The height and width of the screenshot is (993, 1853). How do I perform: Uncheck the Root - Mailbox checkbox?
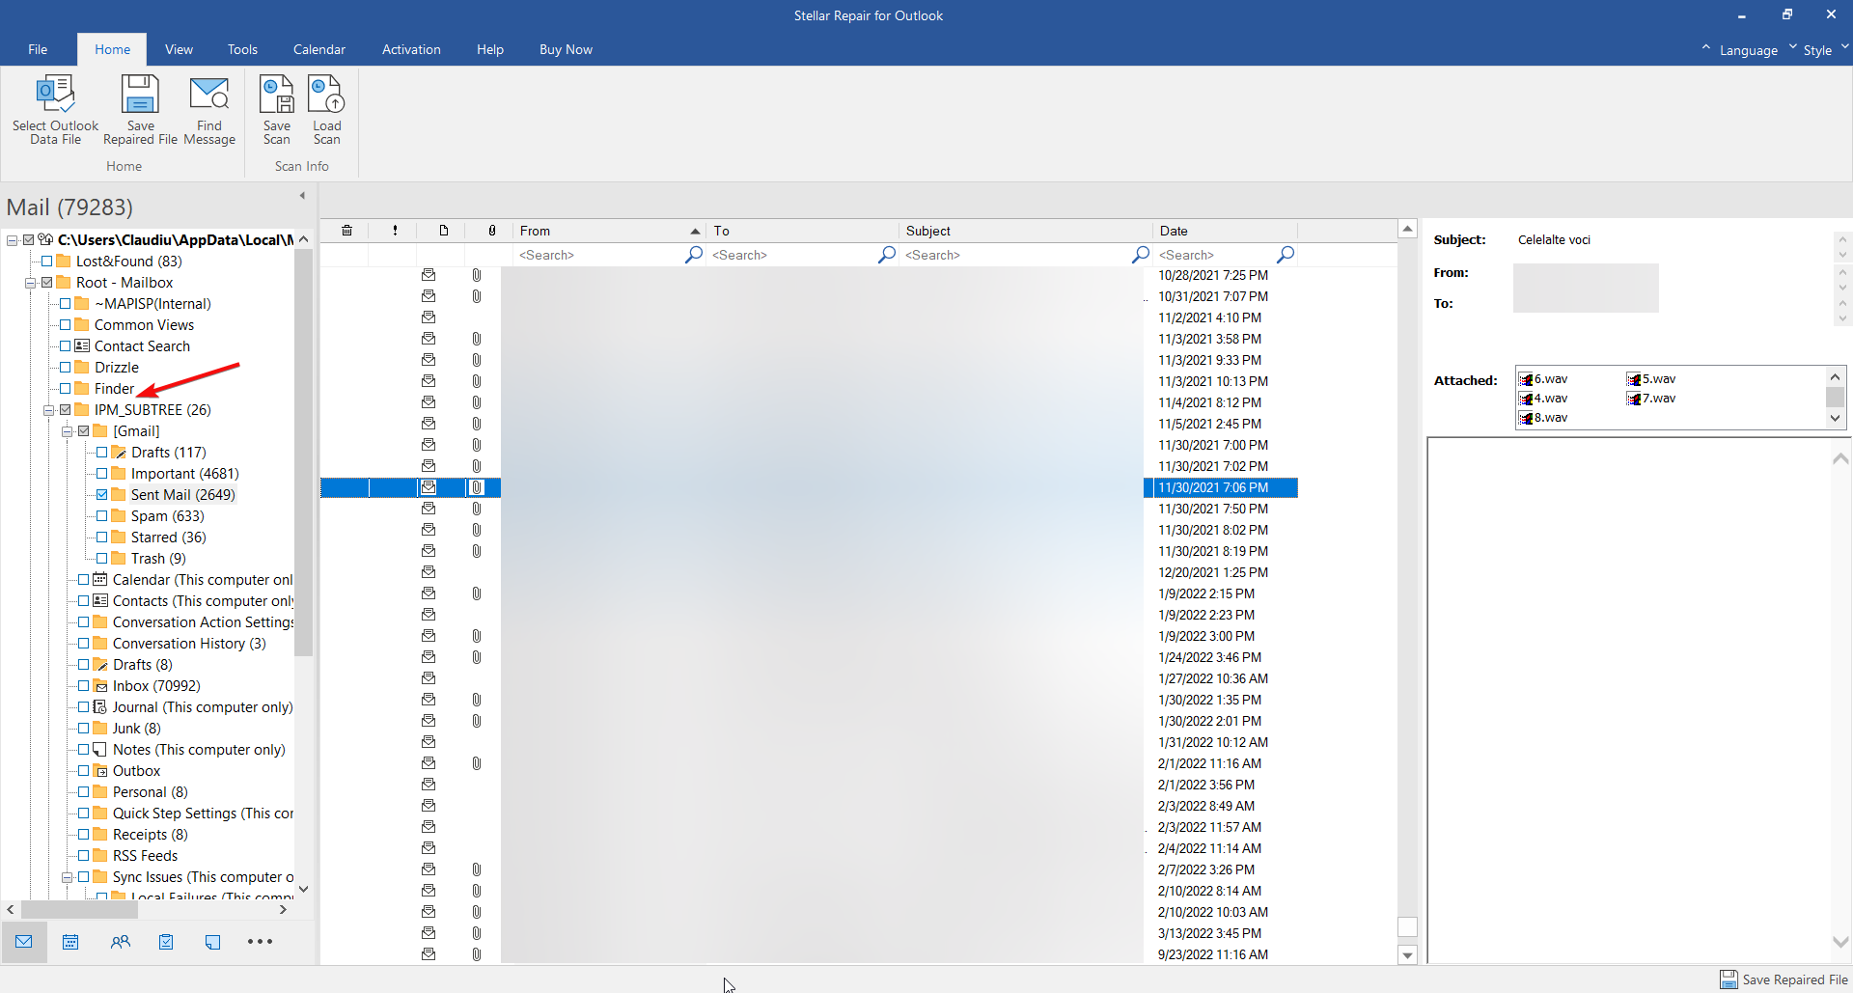(46, 283)
